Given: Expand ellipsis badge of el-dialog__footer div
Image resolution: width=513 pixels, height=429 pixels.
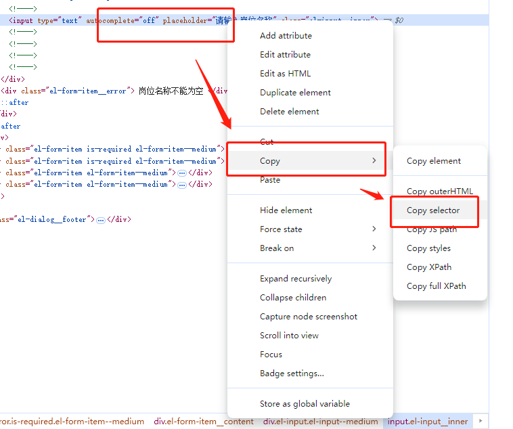Looking at the screenshot, I should [101, 220].
